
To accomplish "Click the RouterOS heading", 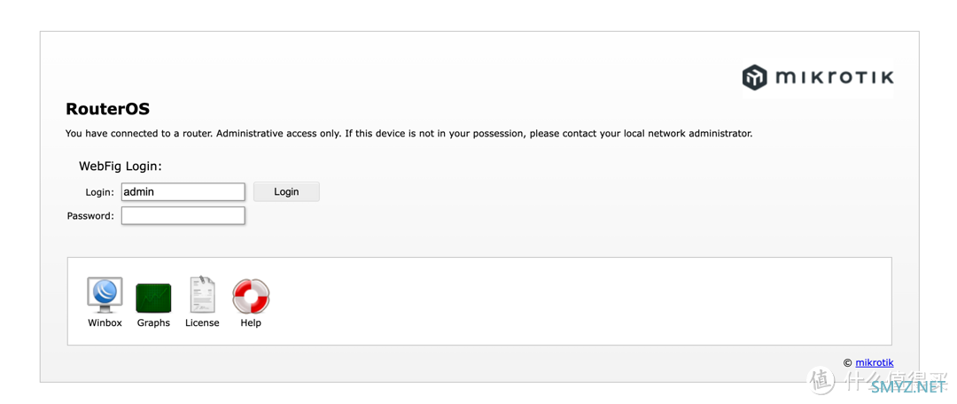I will pos(107,109).
